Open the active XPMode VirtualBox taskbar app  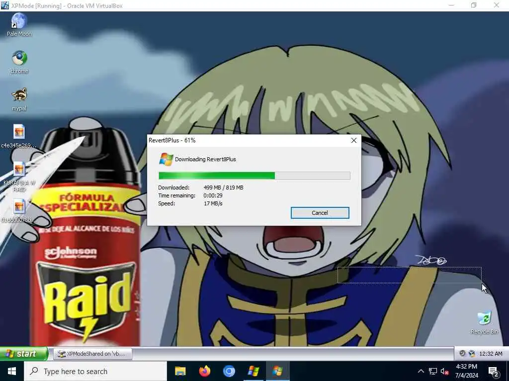pyautogui.click(x=277, y=371)
